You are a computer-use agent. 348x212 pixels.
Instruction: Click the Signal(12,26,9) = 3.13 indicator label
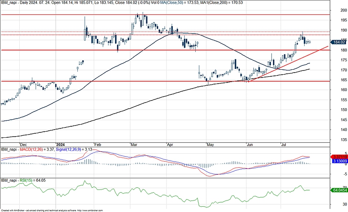coord(74,150)
